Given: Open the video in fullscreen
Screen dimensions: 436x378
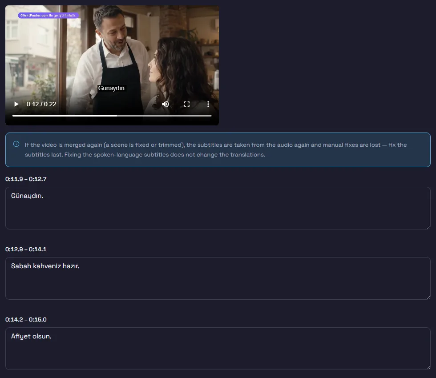Looking at the screenshot, I should pos(187,104).
